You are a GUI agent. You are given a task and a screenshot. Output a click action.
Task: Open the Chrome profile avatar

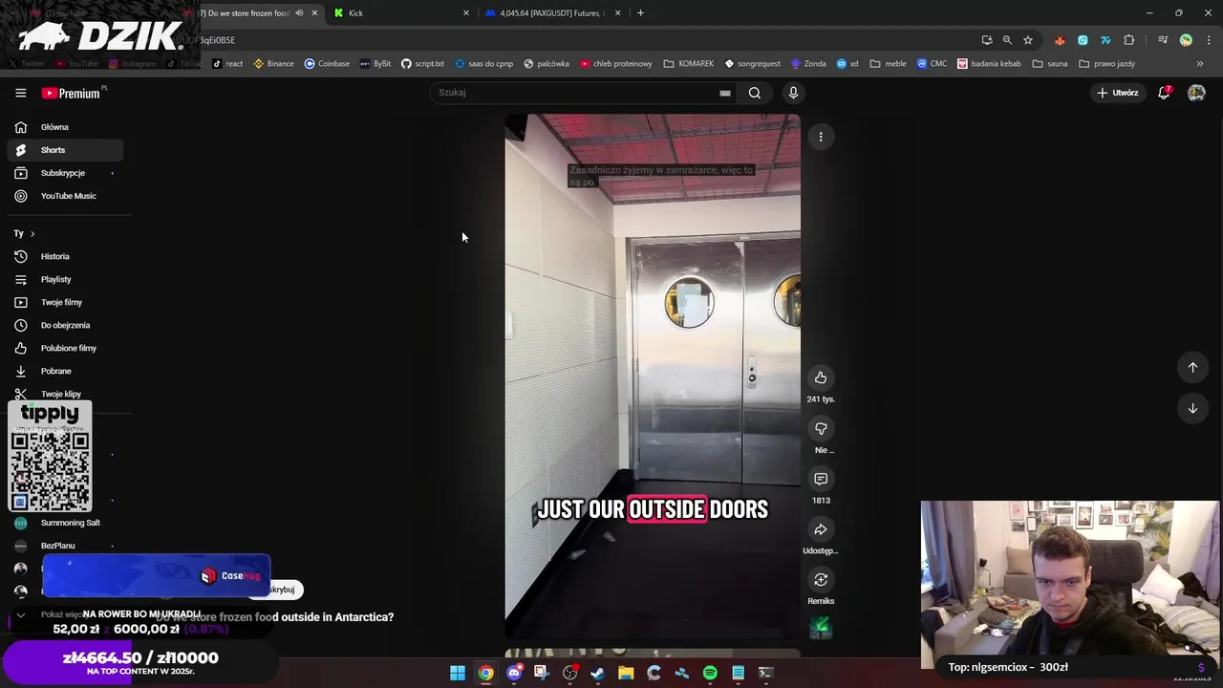(1186, 40)
